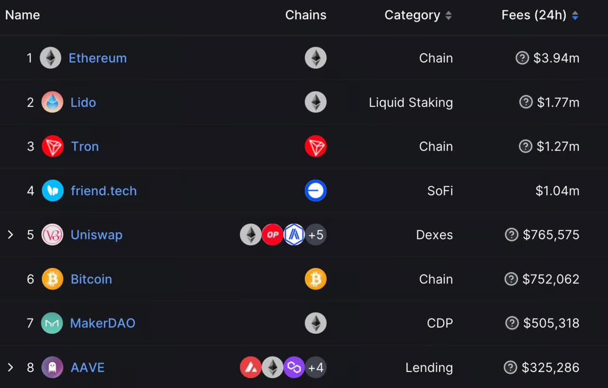Click the Tron chain icon in Chains column
This screenshot has height=388, width=608.
[316, 146]
